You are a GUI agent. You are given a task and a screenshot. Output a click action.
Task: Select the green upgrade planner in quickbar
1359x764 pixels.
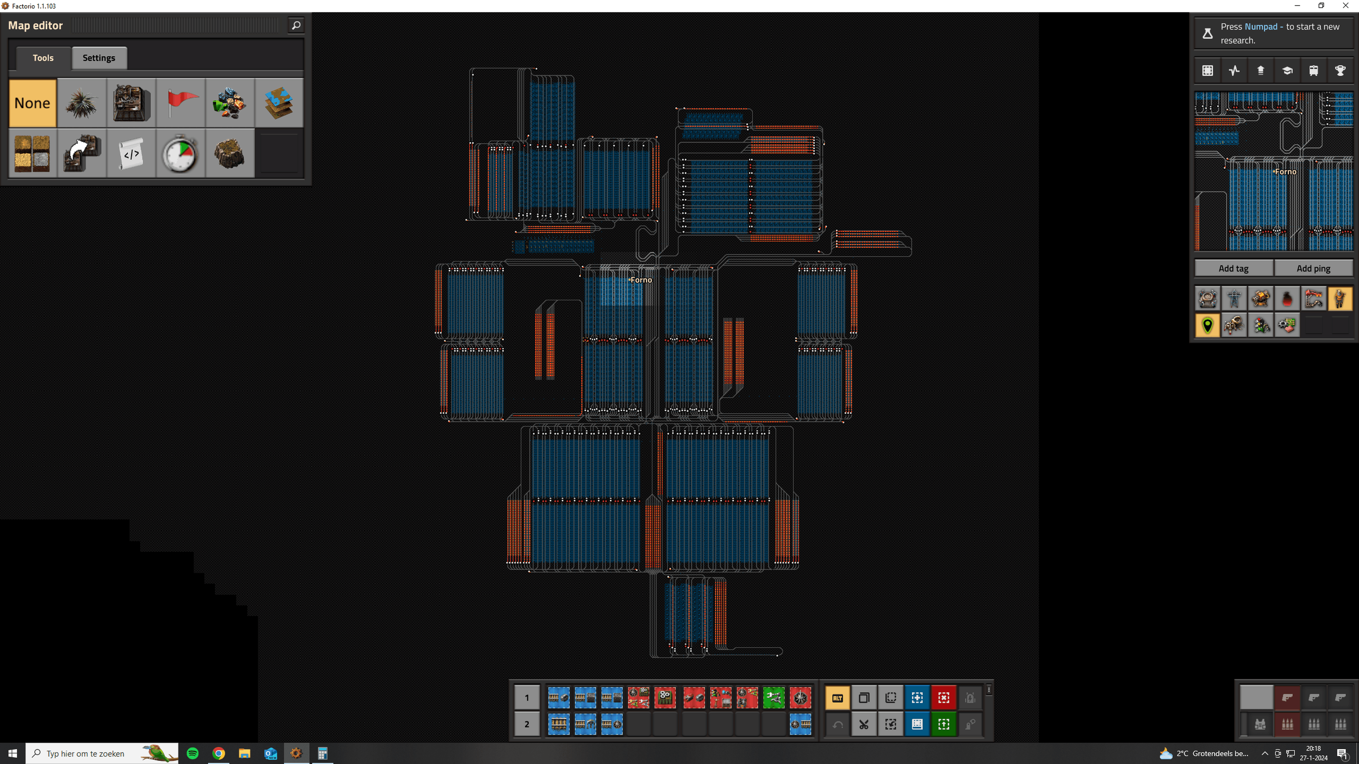point(773,697)
